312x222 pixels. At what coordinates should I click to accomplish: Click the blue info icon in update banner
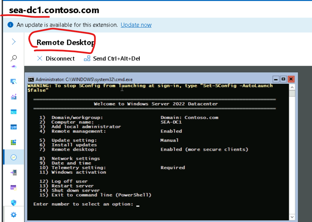click(10, 25)
